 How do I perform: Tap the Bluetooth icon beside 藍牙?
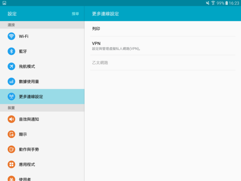coord(11,51)
